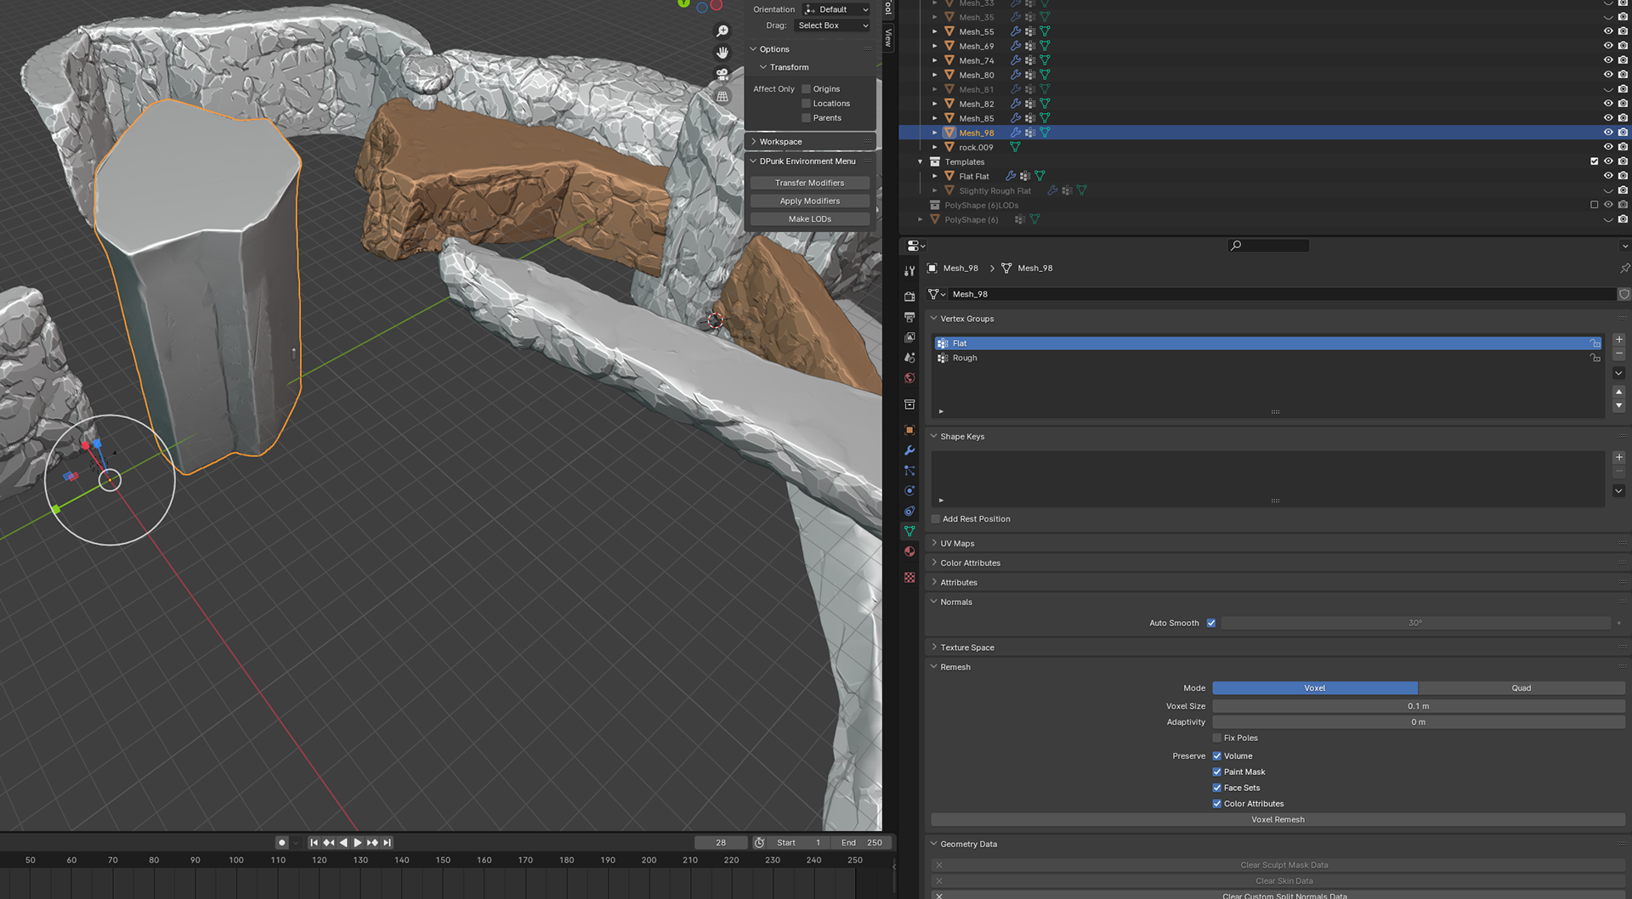This screenshot has height=899, width=1632.
Task: Switch perspective/orthographic grid icon
Action: [x=722, y=97]
